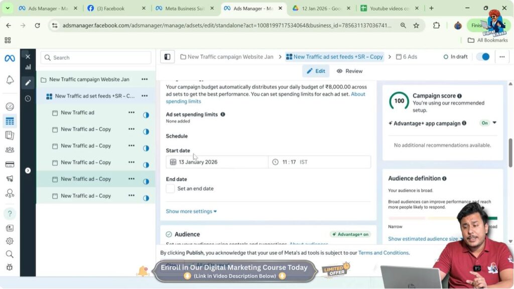Open options menu for New Traffic campaign Website Jan
The image size is (514, 289).
145,79
